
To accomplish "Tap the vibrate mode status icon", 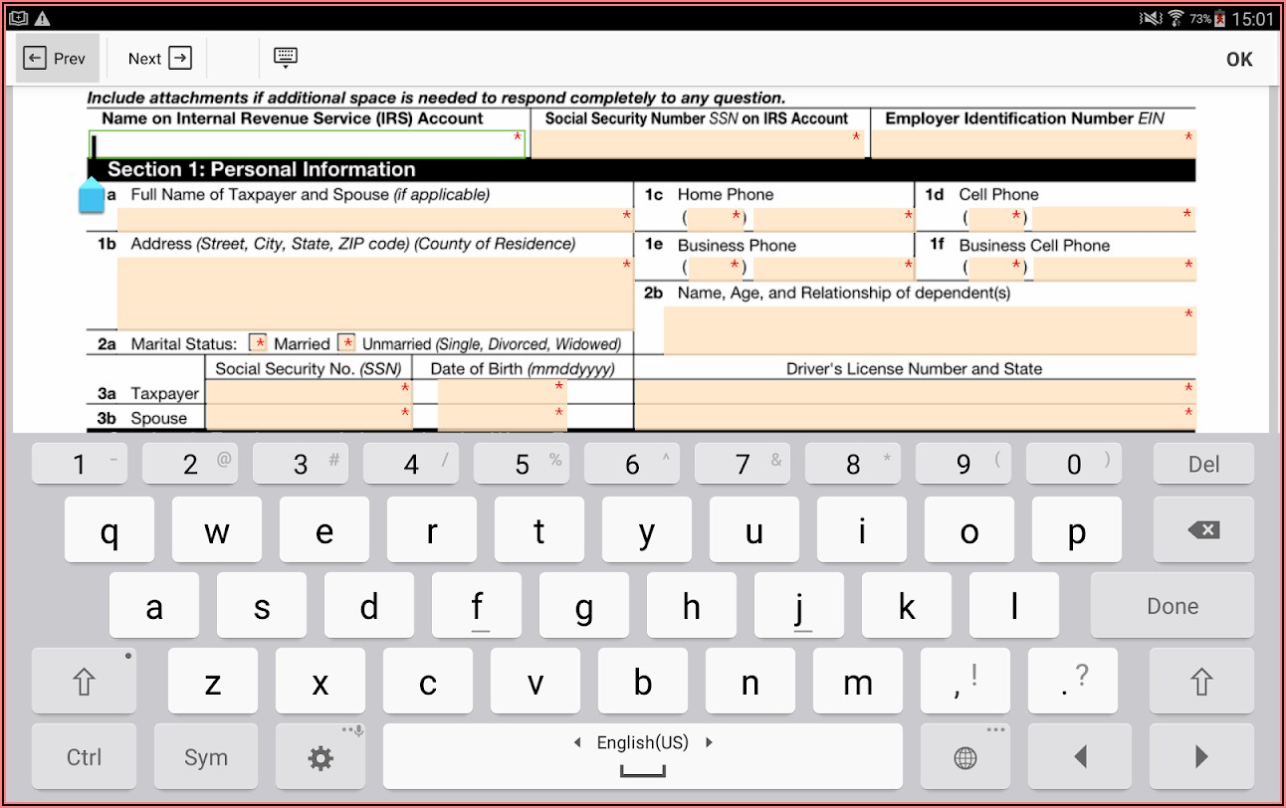I will [x=1151, y=18].
